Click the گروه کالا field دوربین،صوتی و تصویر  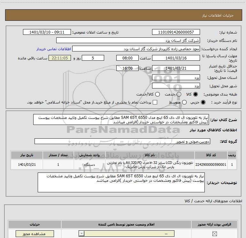pyautogui.click(x=122, y=141)
